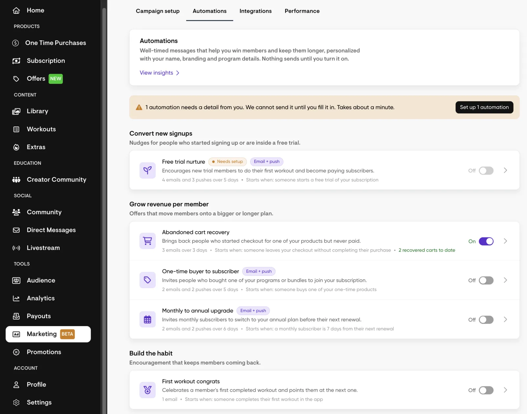Click the Promotions percent badge icon
Viewport: 527px width, 414px height.
(16, 352)
